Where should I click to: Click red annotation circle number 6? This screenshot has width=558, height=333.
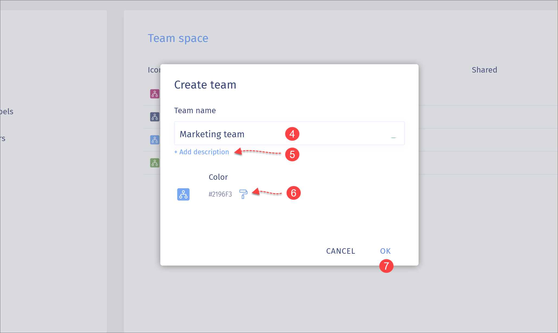[x=294, y=193]
